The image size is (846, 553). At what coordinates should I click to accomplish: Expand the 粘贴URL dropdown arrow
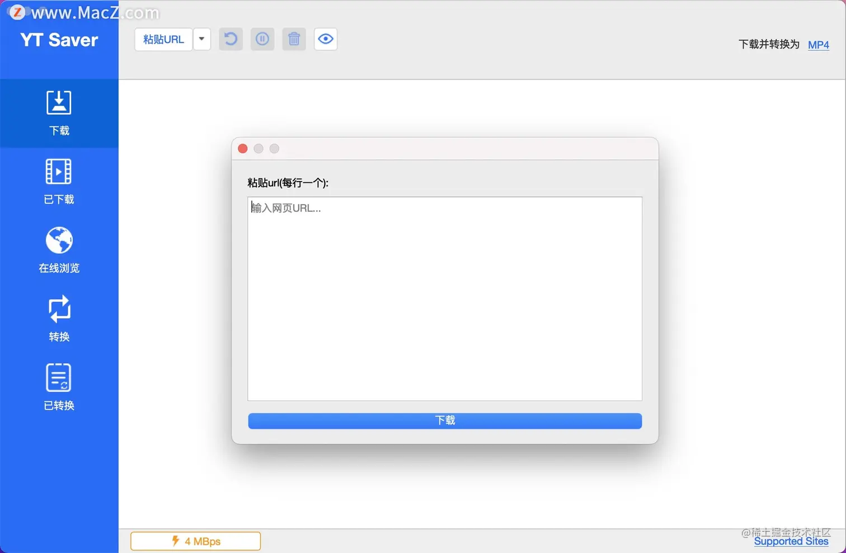[x=202, y=39]
